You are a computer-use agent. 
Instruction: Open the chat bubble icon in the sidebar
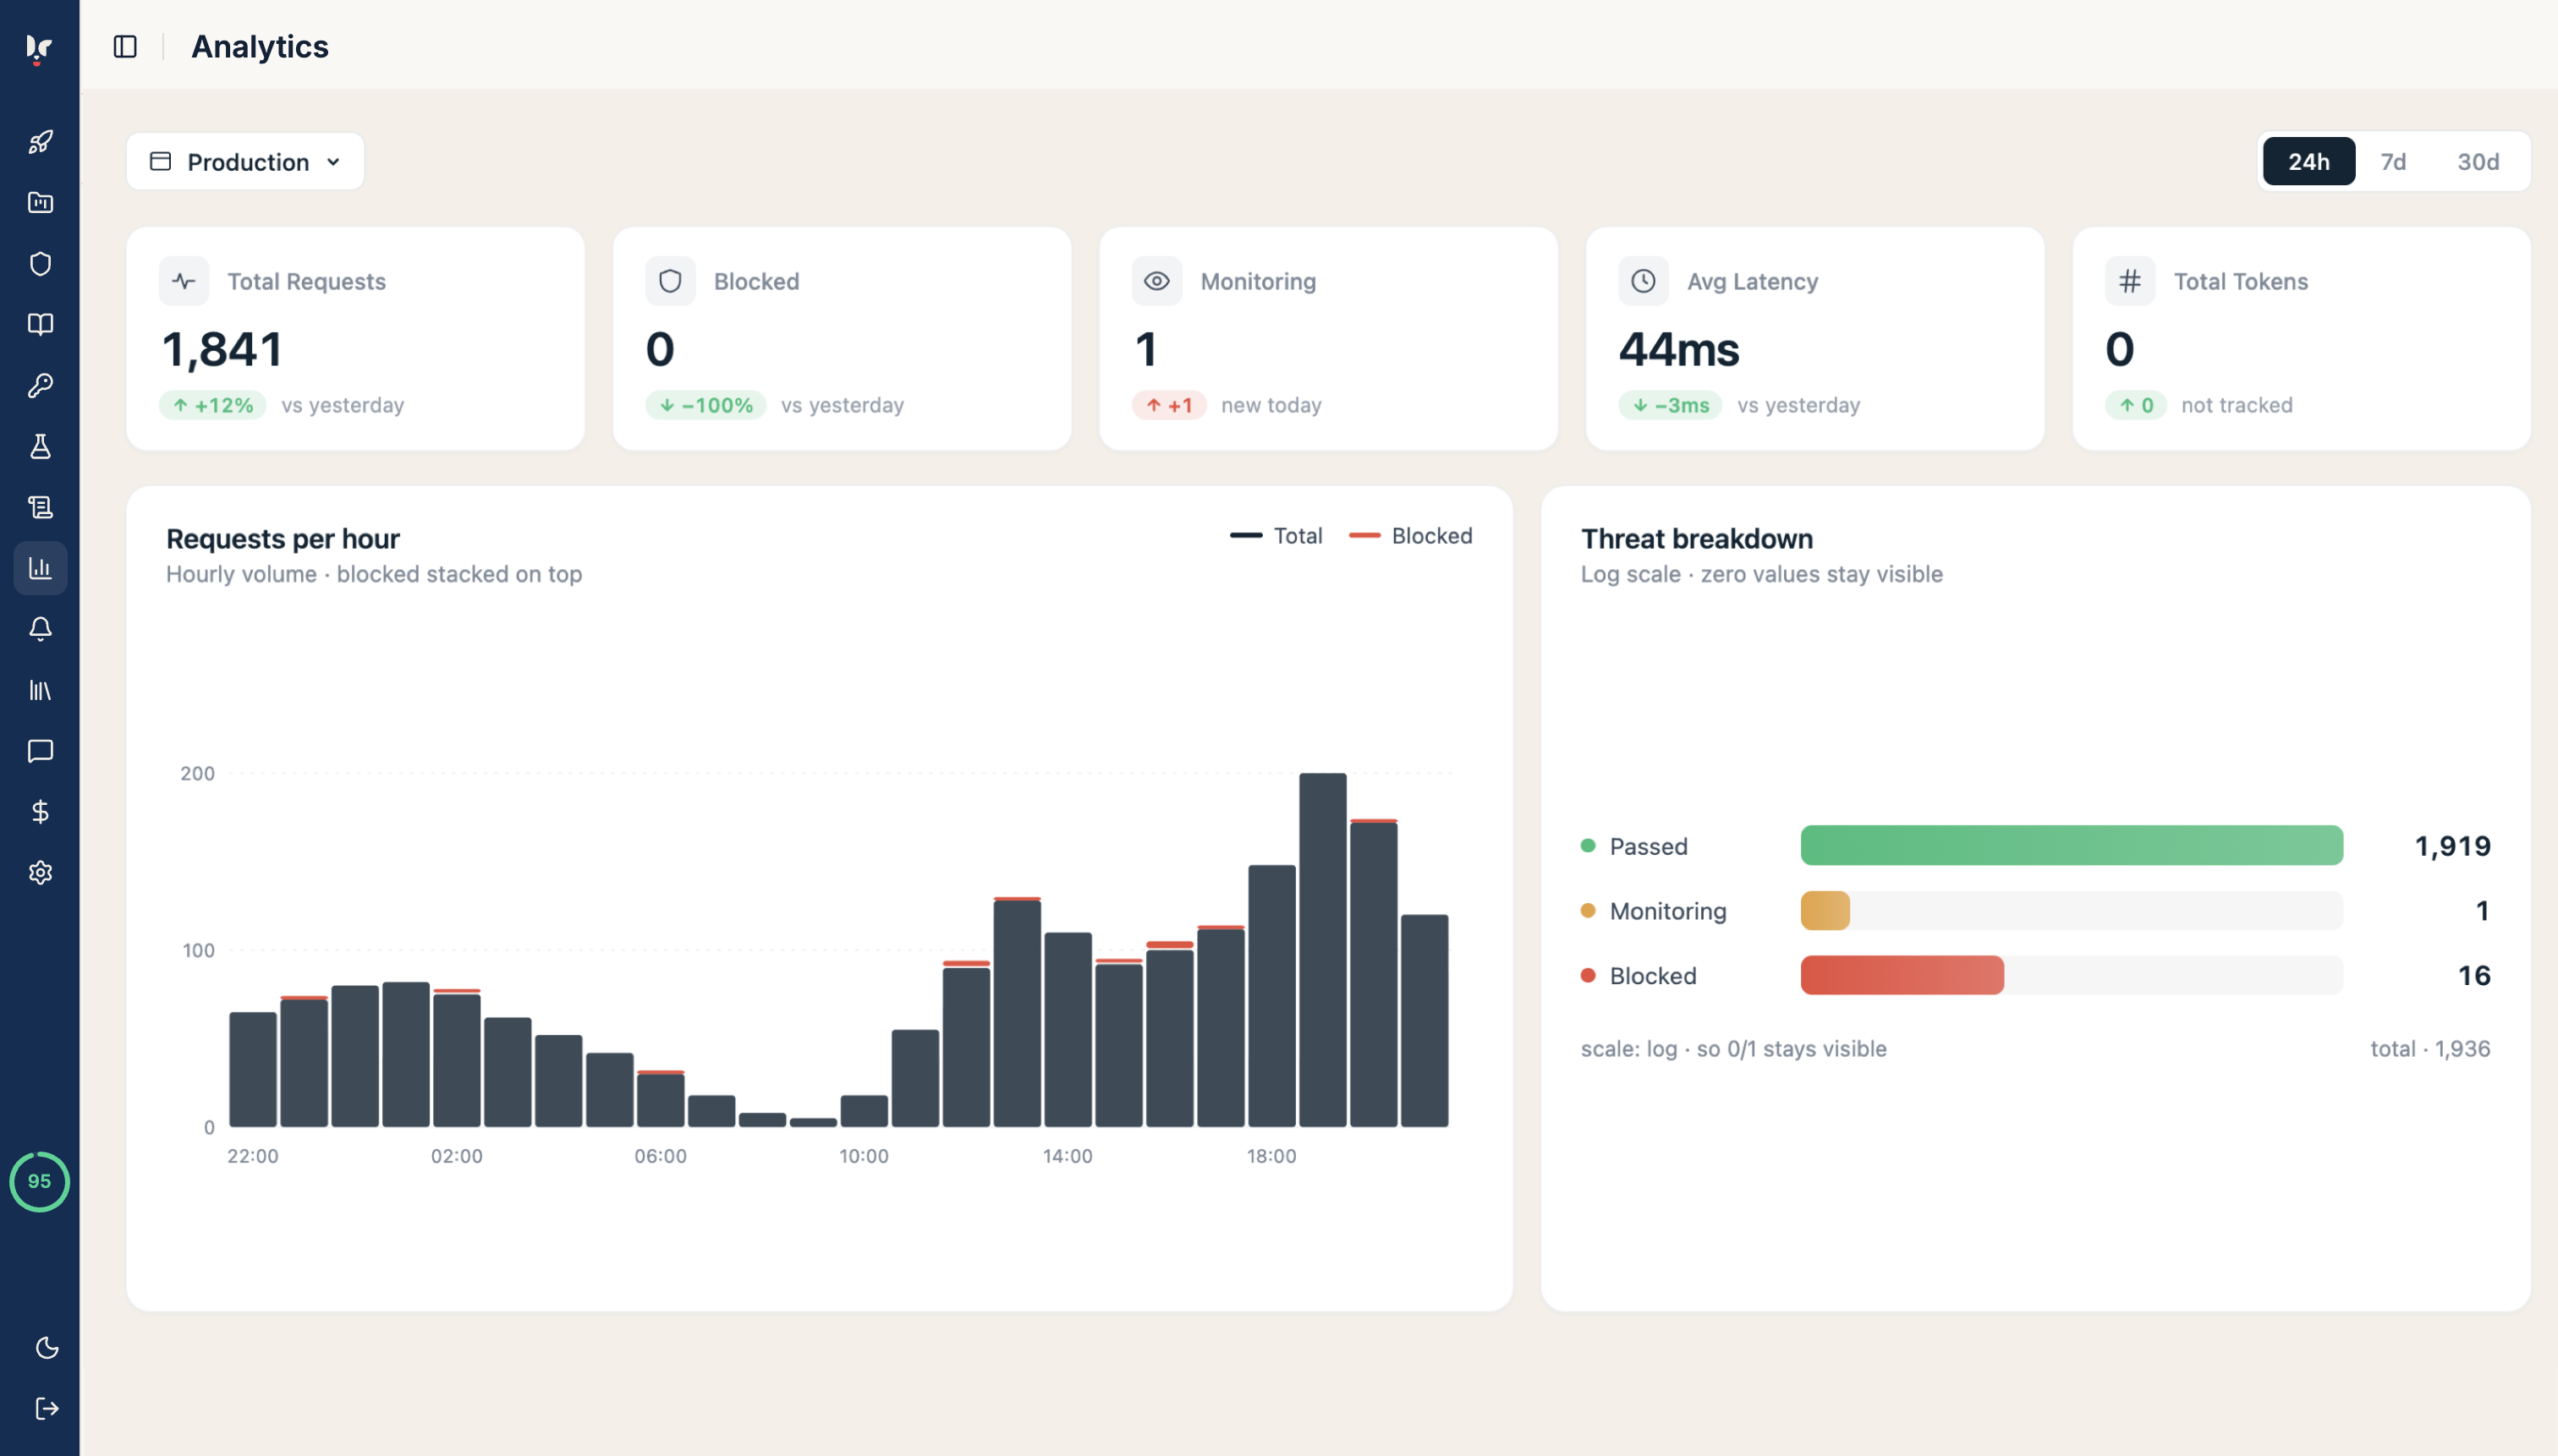click(40, 751)
